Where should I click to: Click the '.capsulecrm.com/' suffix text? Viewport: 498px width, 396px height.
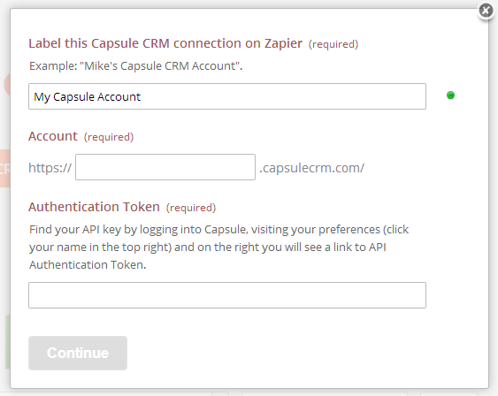click(312, 168)
